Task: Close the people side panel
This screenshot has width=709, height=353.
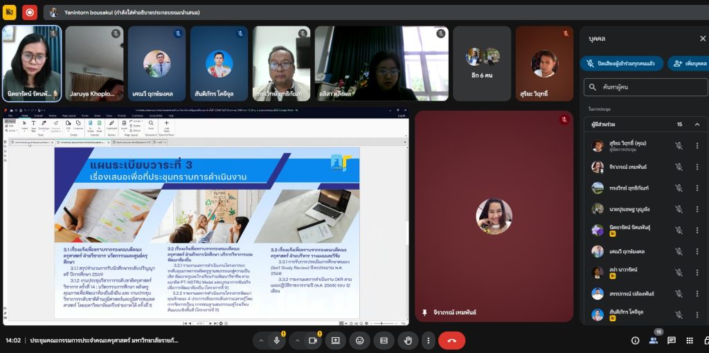Action: [702, 39]
